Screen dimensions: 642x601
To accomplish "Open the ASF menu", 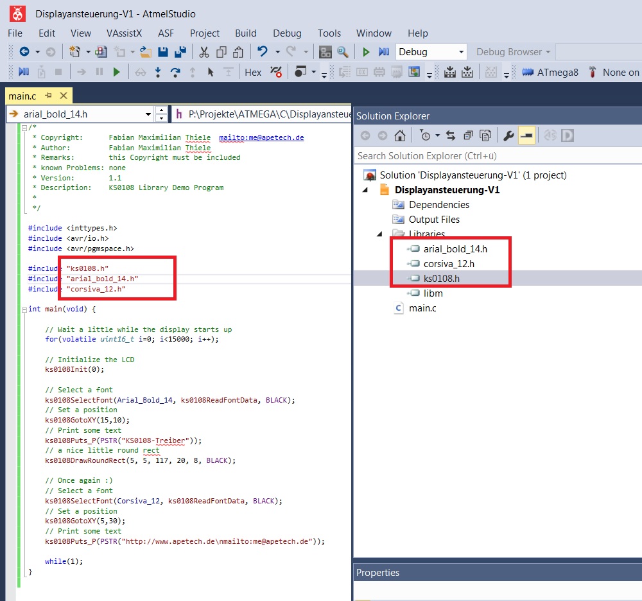I will (x=166, y=33).
